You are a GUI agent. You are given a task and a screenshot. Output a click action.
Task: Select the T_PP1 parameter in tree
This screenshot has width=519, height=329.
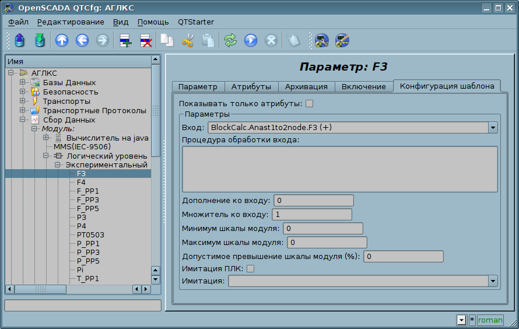[x=87, y=278]
